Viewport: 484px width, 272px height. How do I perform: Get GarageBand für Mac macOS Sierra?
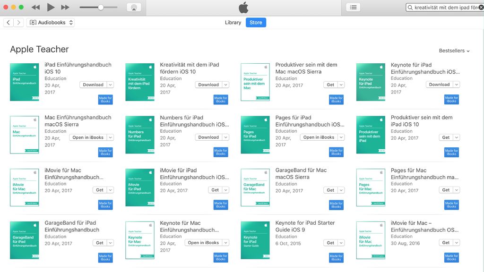coord(330,190)
